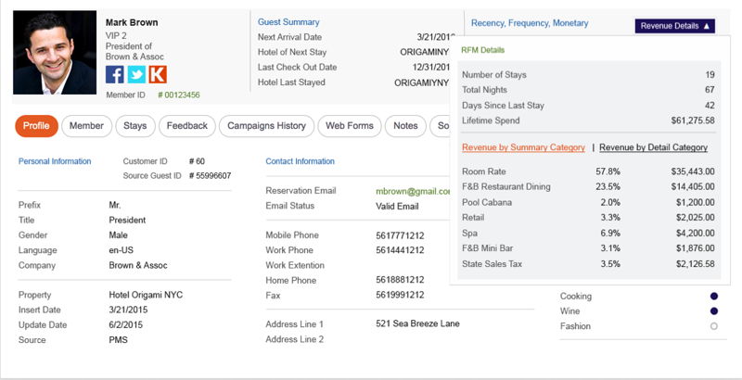Collapse the Revenue Details dropdown
742x380 pixels.
click(x=675, y=26)
